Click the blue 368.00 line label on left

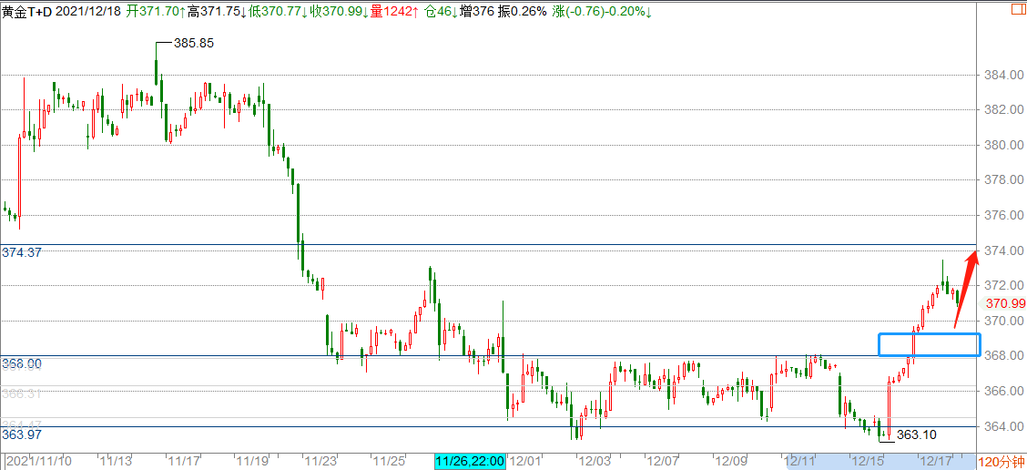tap(22, 363)
